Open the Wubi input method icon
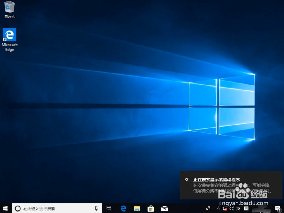 246,208
